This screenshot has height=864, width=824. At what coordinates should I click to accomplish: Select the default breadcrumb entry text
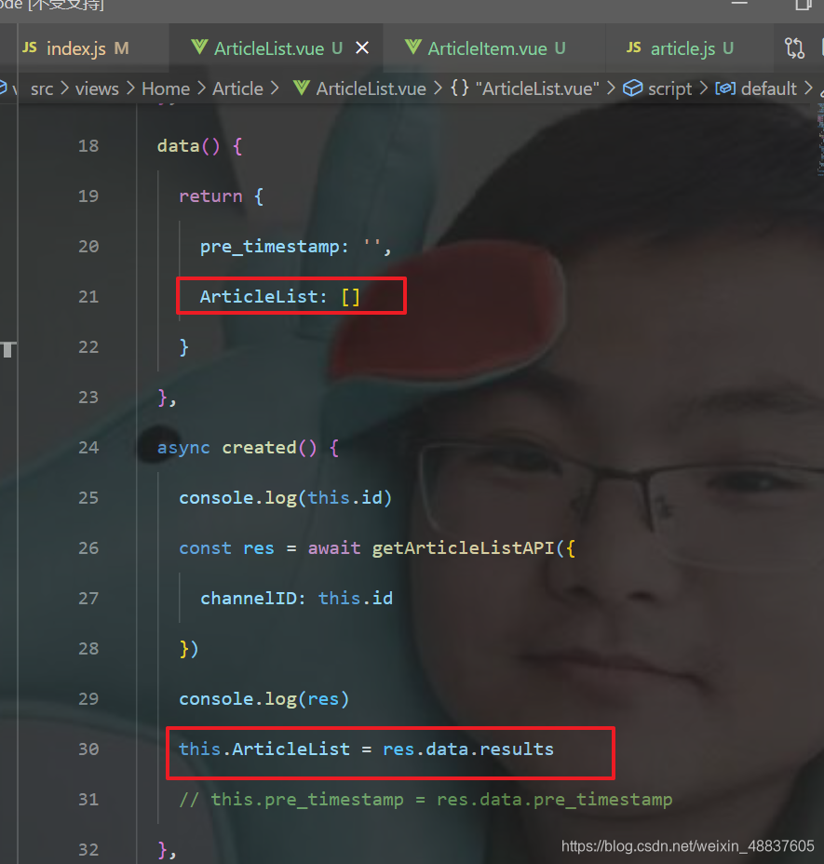(x=771, y=88)
